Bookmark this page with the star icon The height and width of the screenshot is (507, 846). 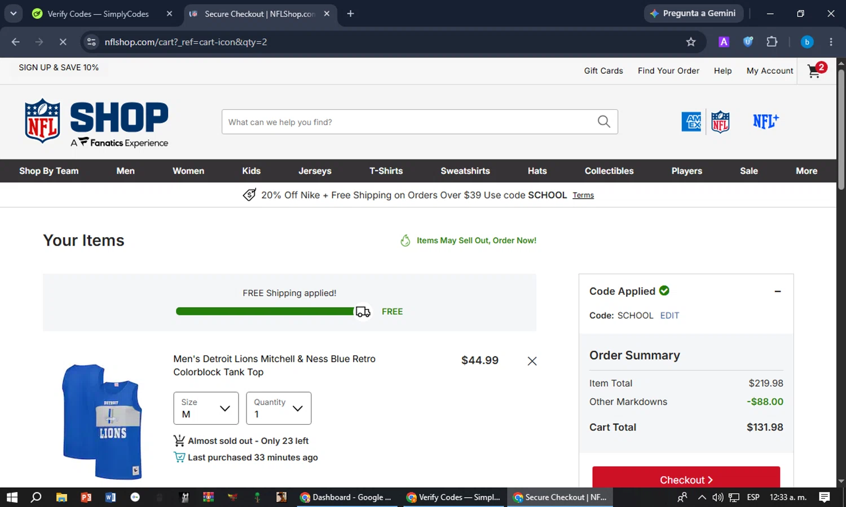click(691, 42)
